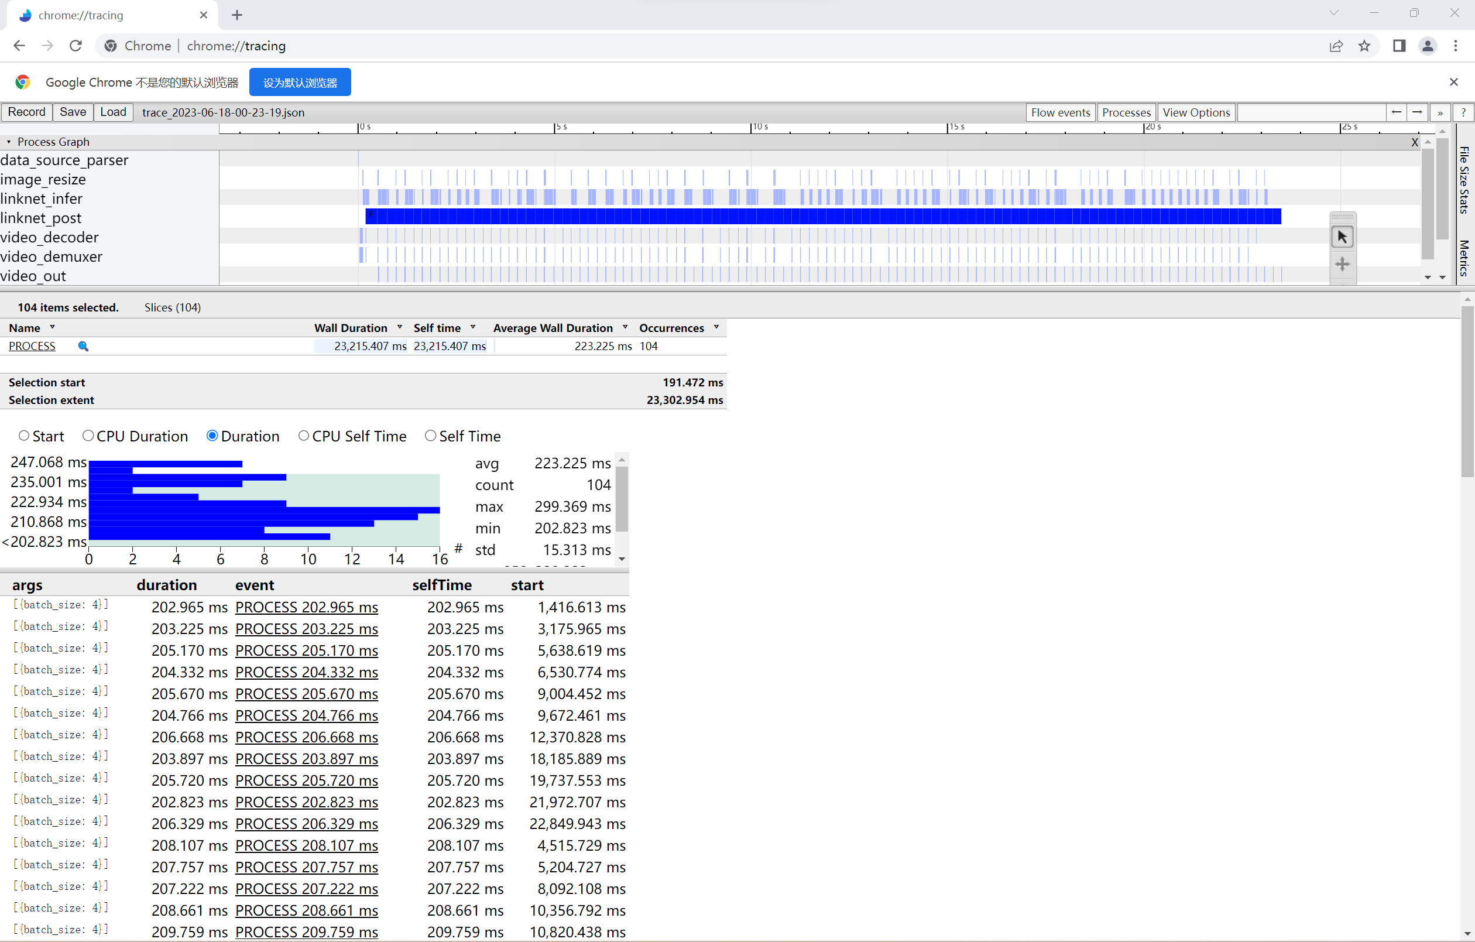1475x942 pixels.
Task: Open the Wall Duration column sort dropdown
Action: click(399, 327)
